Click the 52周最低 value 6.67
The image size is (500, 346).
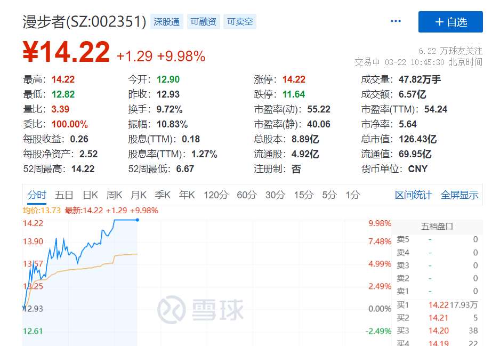coord(185,169)
